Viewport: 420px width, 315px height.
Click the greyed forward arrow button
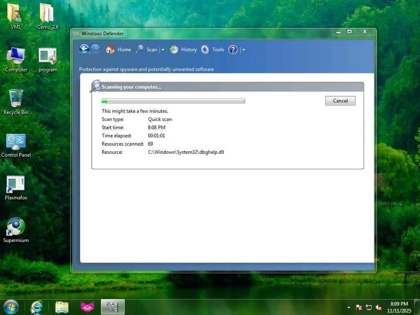coord(95,49)
